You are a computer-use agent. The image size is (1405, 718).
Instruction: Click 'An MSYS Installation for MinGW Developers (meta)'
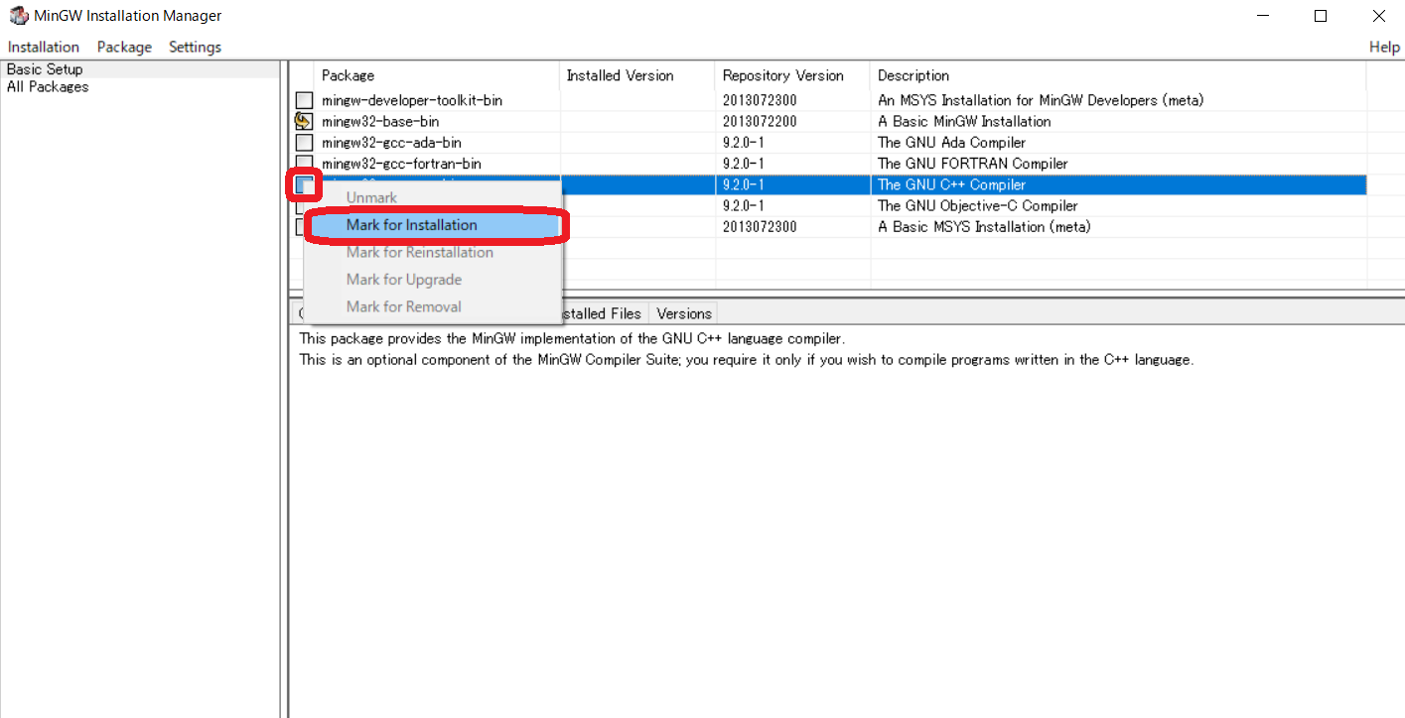tap(1041, 100)
